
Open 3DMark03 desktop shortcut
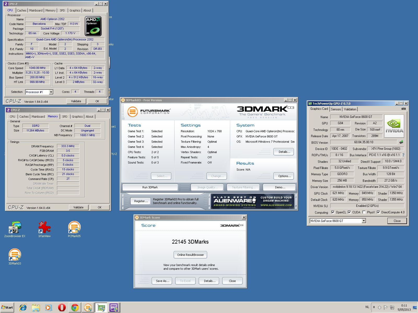(15, 257)
